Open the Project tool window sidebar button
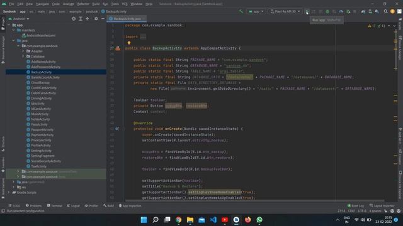Screen dimensions: 403x226 click(3, 24)
